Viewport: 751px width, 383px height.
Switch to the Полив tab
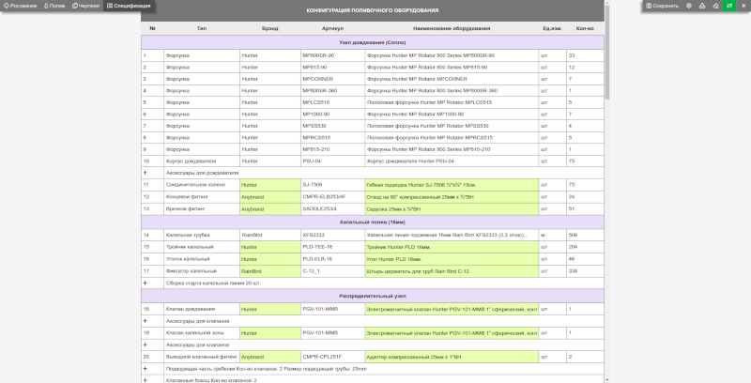[x=55, y=6]
